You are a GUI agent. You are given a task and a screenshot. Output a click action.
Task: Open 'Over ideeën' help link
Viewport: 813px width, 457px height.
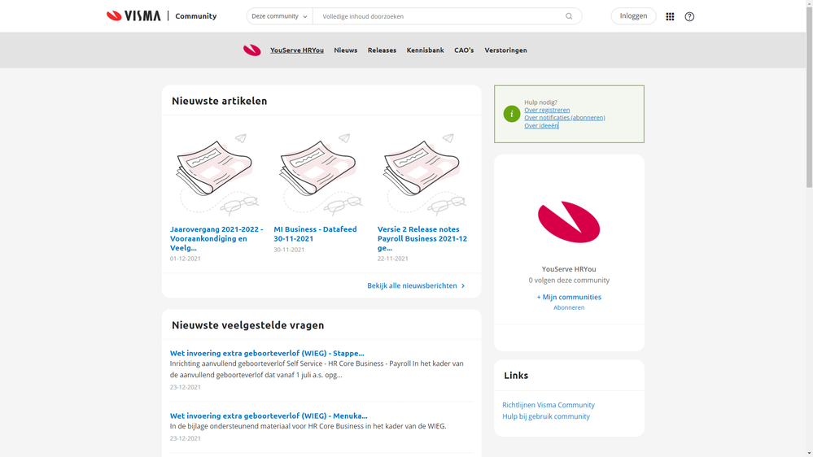tap(541, 125)
